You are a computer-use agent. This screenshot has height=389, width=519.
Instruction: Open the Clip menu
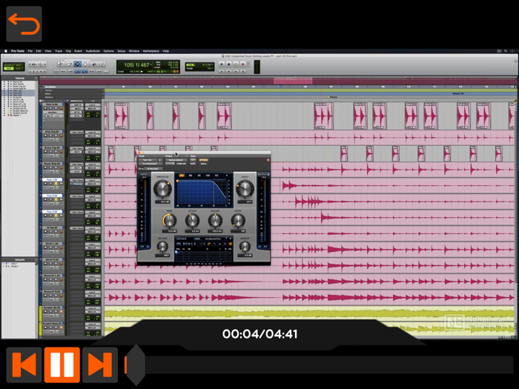point(68,51)
